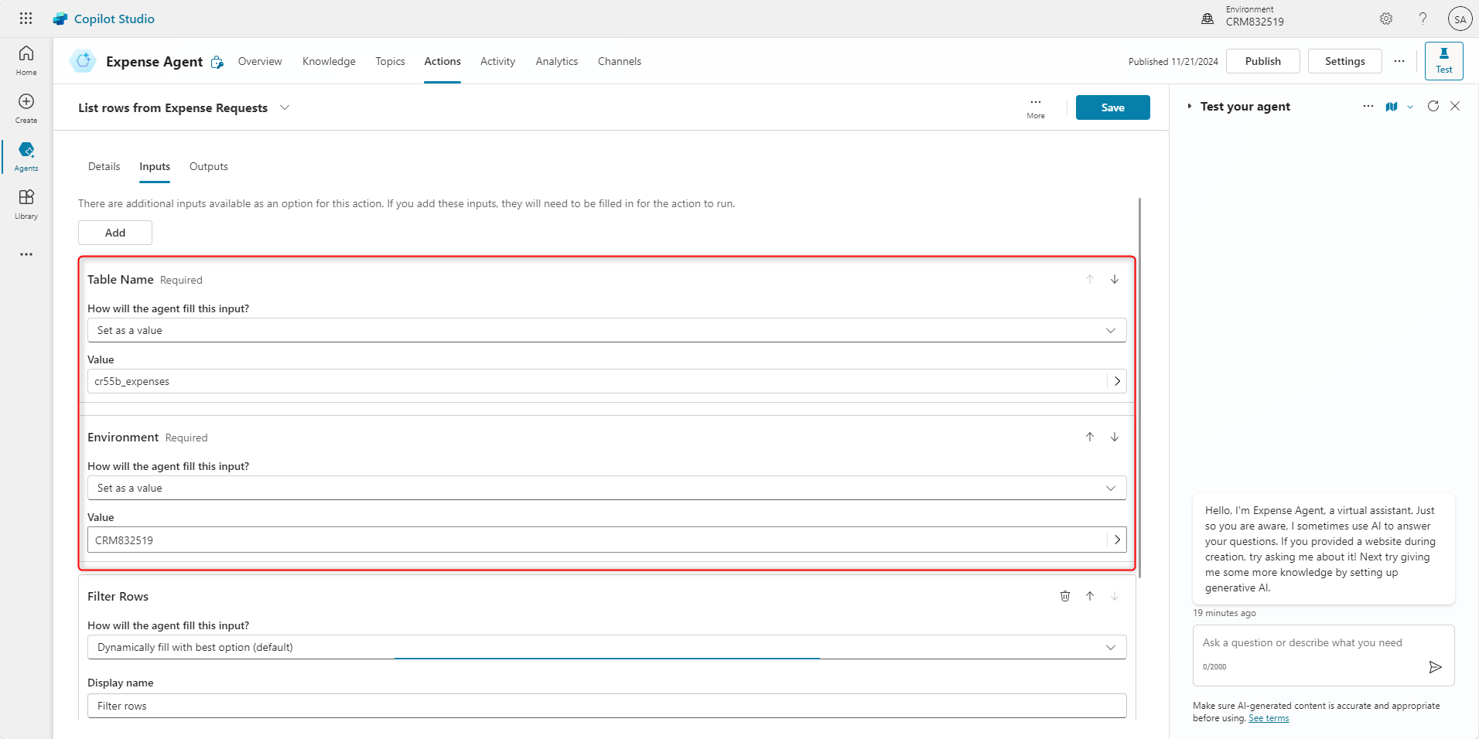
Task: Open the settings gear in top bar
Action: [1385, 19]
